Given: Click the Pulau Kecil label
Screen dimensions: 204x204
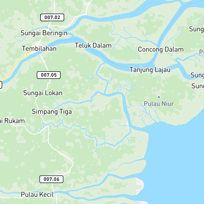Looking at the screenshot, I should [x=37, y=195].
